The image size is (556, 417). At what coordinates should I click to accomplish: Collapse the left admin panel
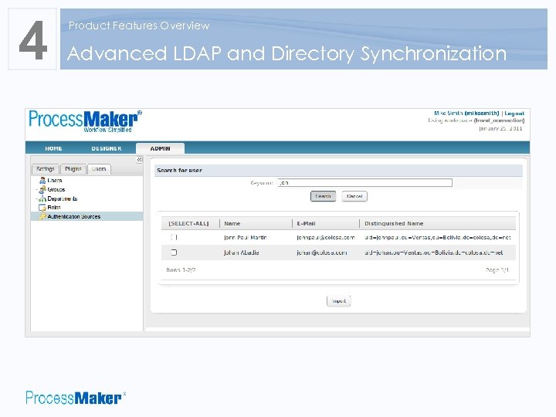pyautogui.click(x=139, y=160)
